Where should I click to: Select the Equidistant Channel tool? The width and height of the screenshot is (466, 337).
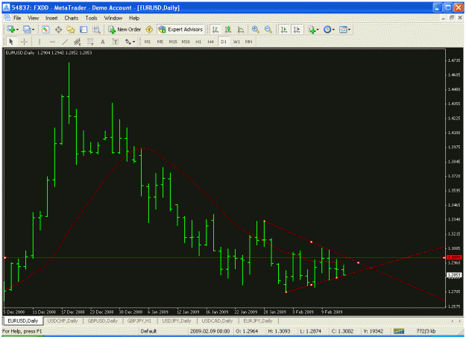[x=78, y=42]
